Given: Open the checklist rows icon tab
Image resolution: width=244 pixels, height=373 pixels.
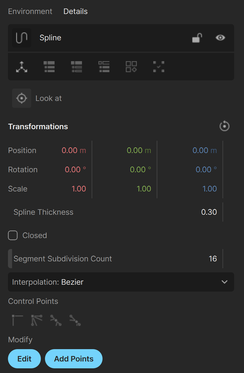Looking at the screenshot, I should (104, 67).
